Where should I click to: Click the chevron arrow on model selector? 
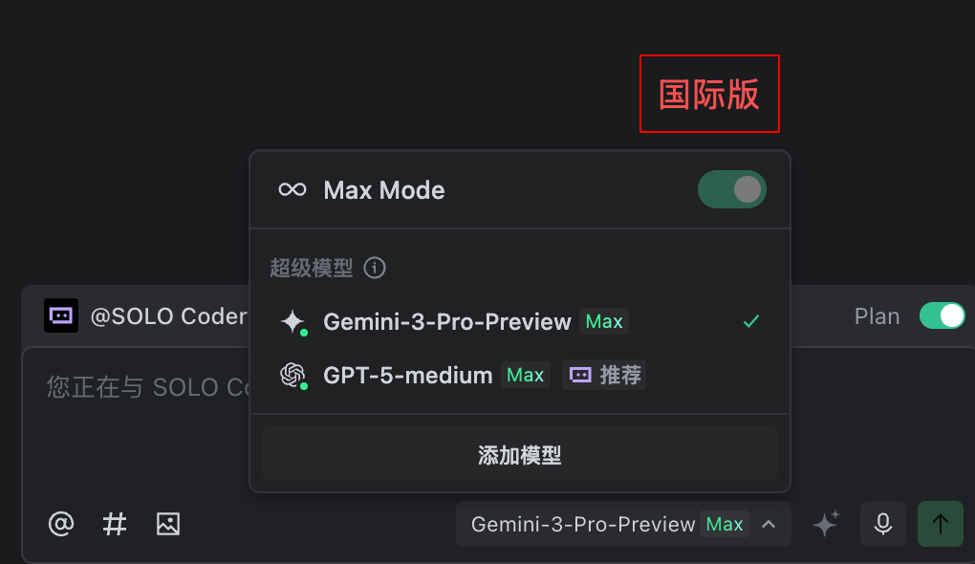pos(769,524)
